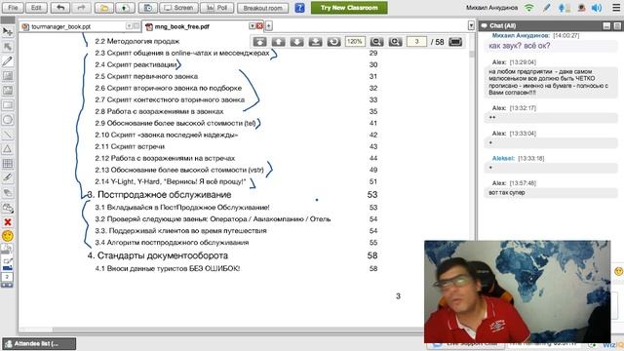Click Chat (All) panel title

click(x=502, y=26)
